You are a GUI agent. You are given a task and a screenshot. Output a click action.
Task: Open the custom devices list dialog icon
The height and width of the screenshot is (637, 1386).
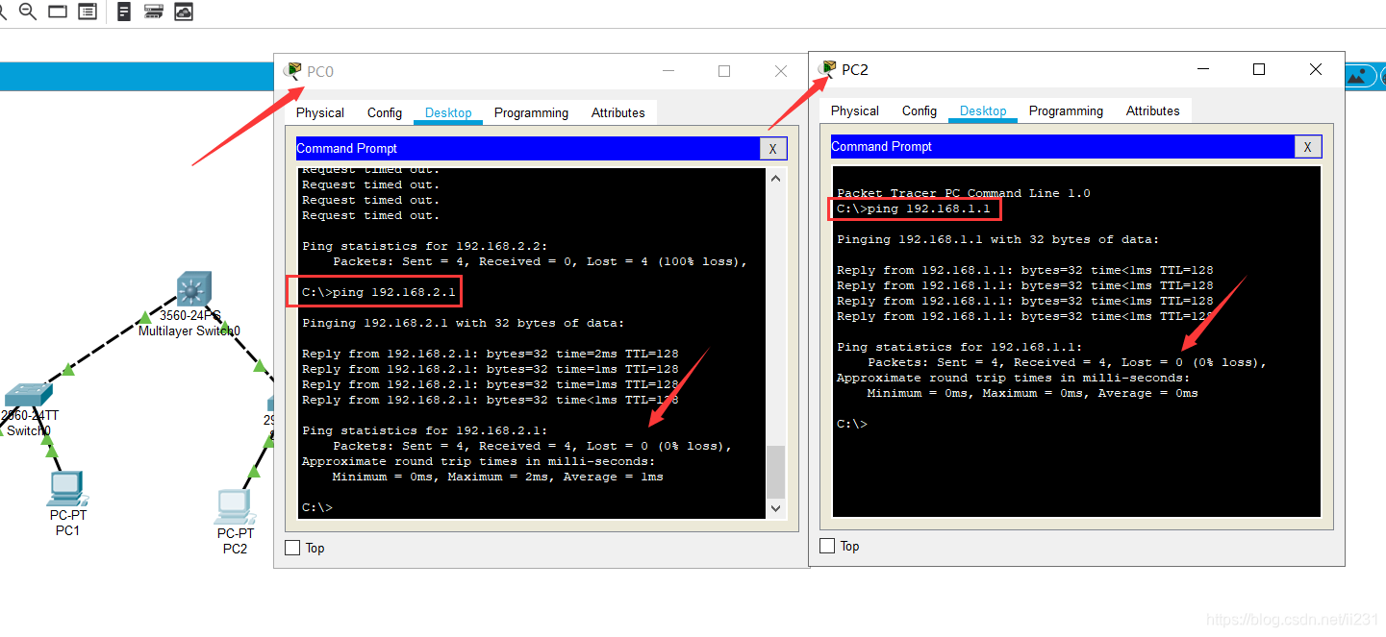88,12
